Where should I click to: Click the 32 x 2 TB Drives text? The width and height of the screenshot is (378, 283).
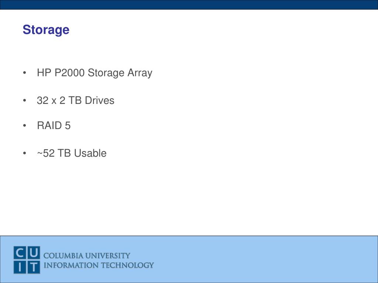75,101
